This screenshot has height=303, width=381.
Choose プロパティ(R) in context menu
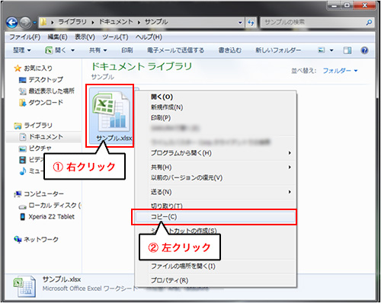click(170, 280)
